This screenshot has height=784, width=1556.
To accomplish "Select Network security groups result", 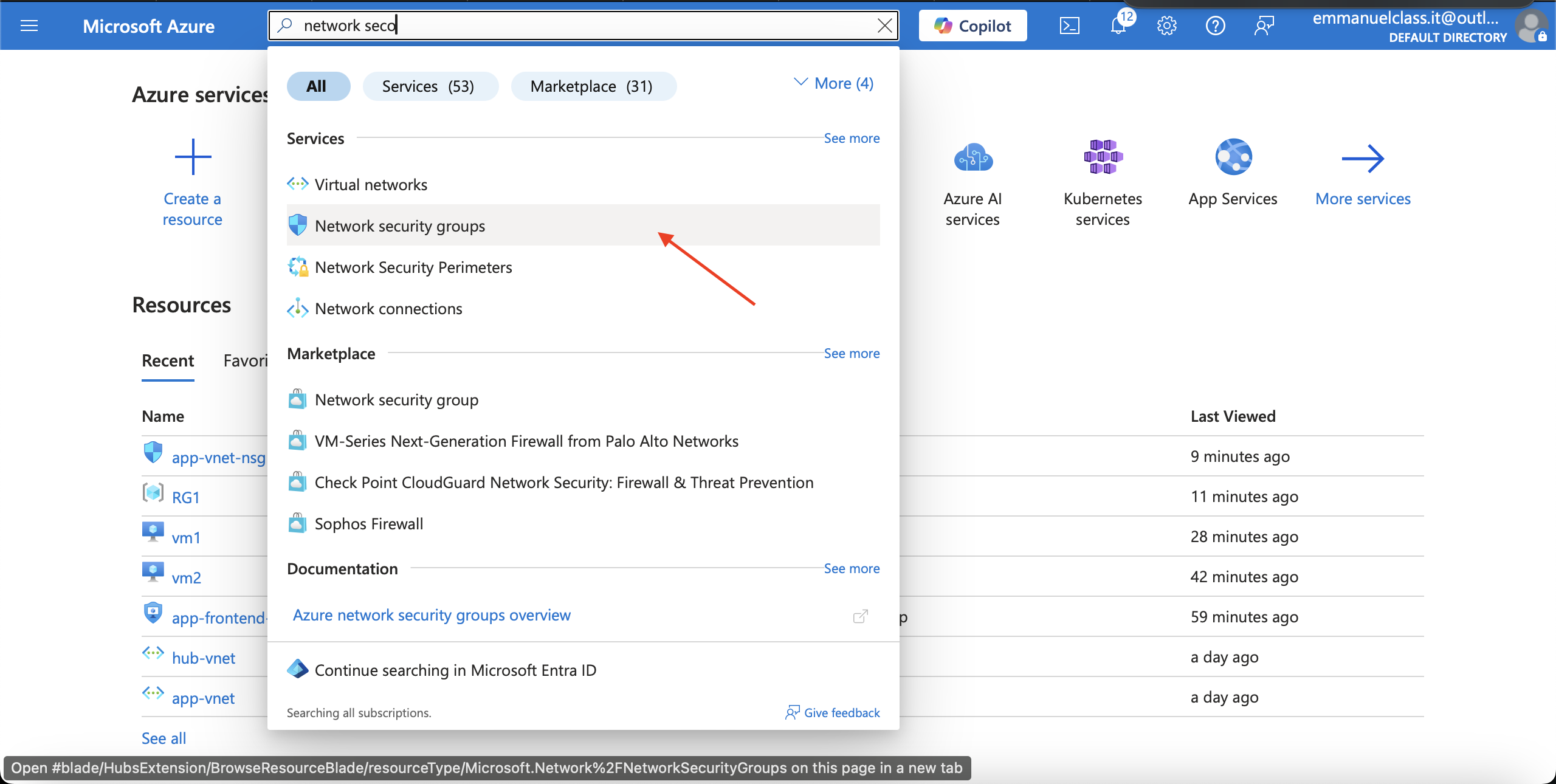I will click(583, 225).
